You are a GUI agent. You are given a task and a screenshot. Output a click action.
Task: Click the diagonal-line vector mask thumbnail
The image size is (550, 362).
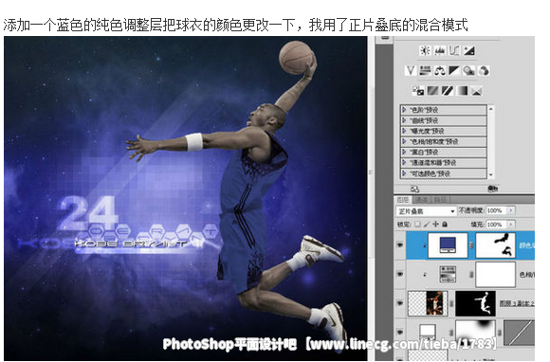(519, 333)
